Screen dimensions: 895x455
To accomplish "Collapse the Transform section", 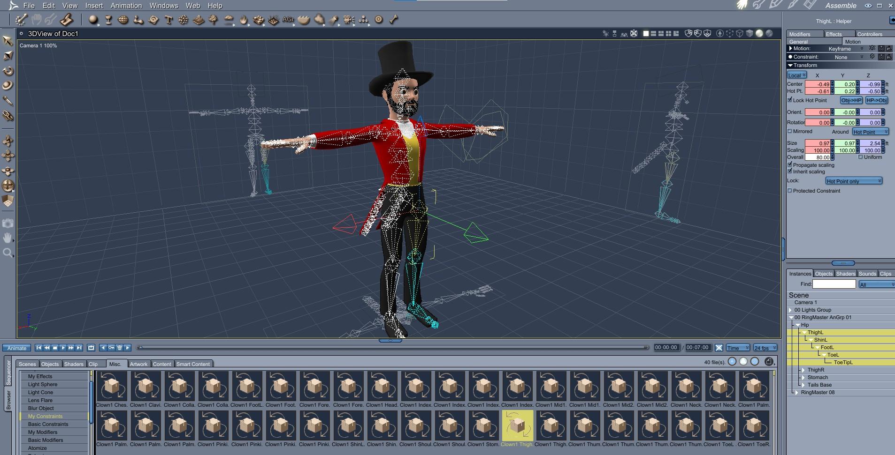I will pyautogui.click(x=790, y=65).
